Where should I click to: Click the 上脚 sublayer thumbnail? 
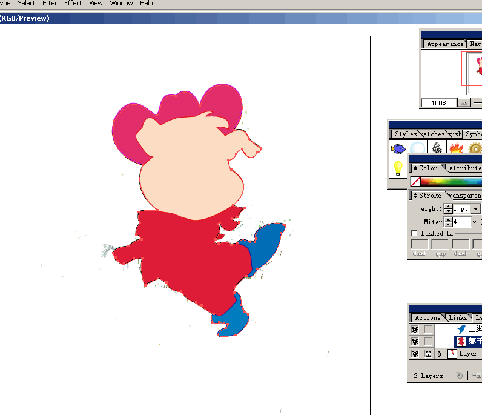point(461,330)
